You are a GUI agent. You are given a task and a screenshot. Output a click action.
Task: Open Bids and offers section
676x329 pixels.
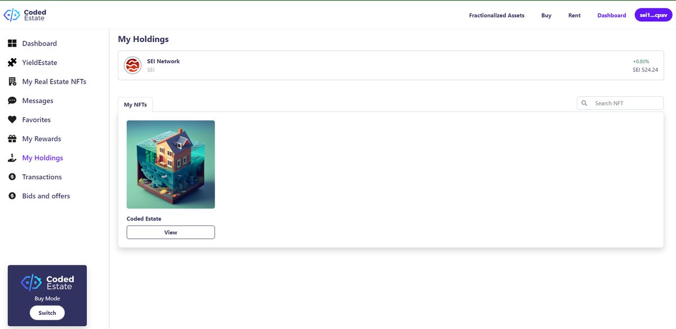coord(46,196)
